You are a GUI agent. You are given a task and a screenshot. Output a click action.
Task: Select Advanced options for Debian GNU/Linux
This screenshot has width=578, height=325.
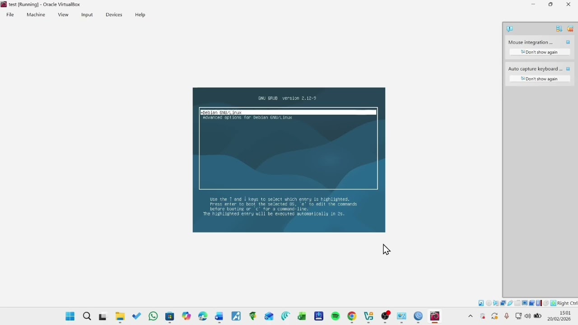pos(247,117)
